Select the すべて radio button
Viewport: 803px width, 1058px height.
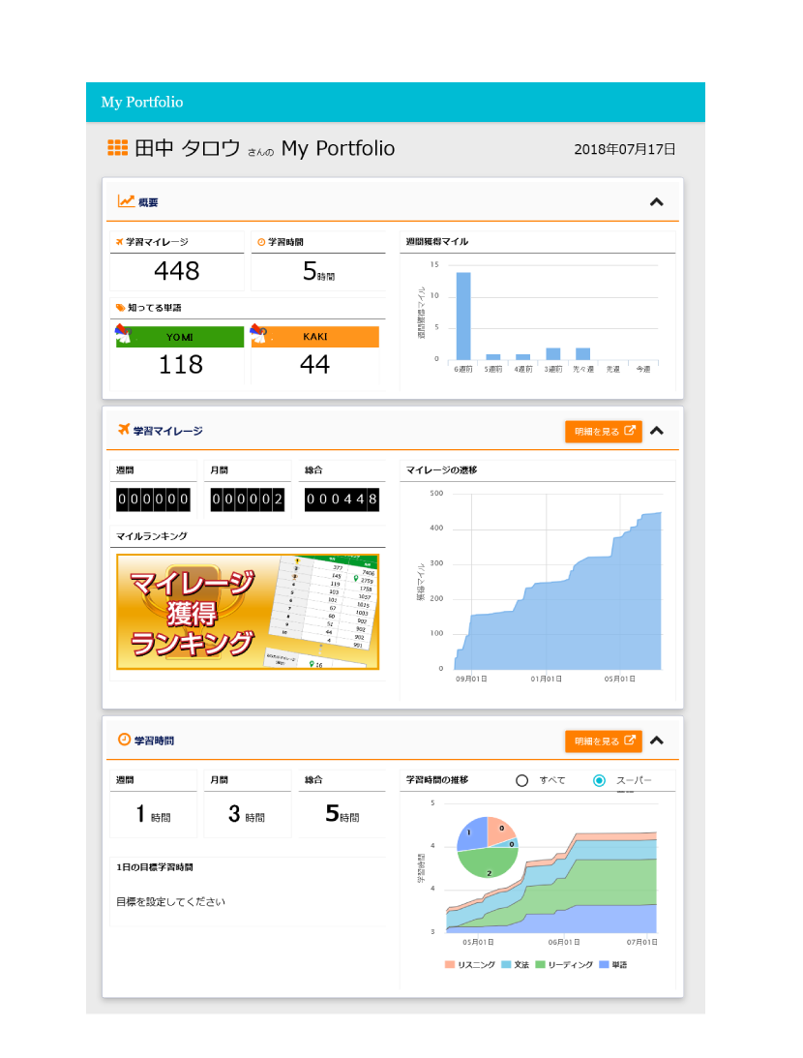coord(521,781)
